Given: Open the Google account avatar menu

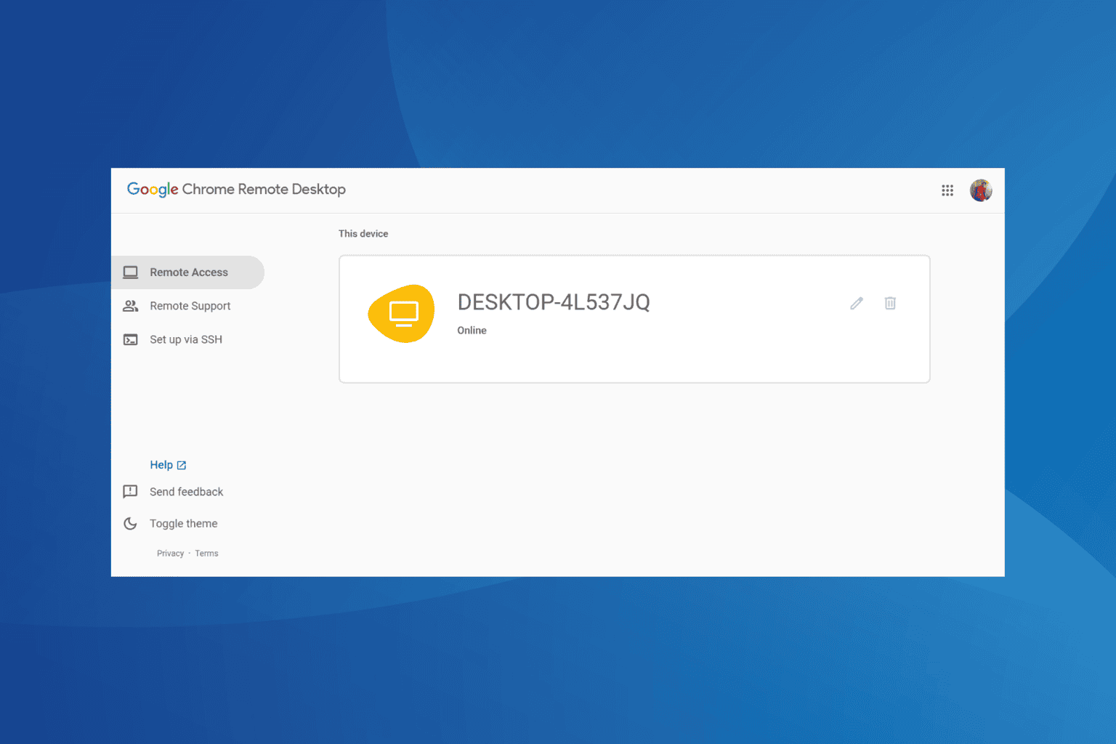Looking at the screenshot, I should pos(981,190).
